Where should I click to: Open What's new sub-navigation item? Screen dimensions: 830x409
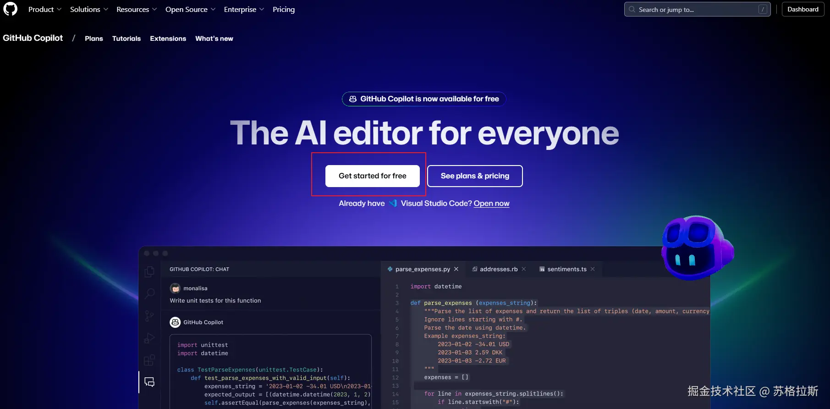[x=214, y=39]
